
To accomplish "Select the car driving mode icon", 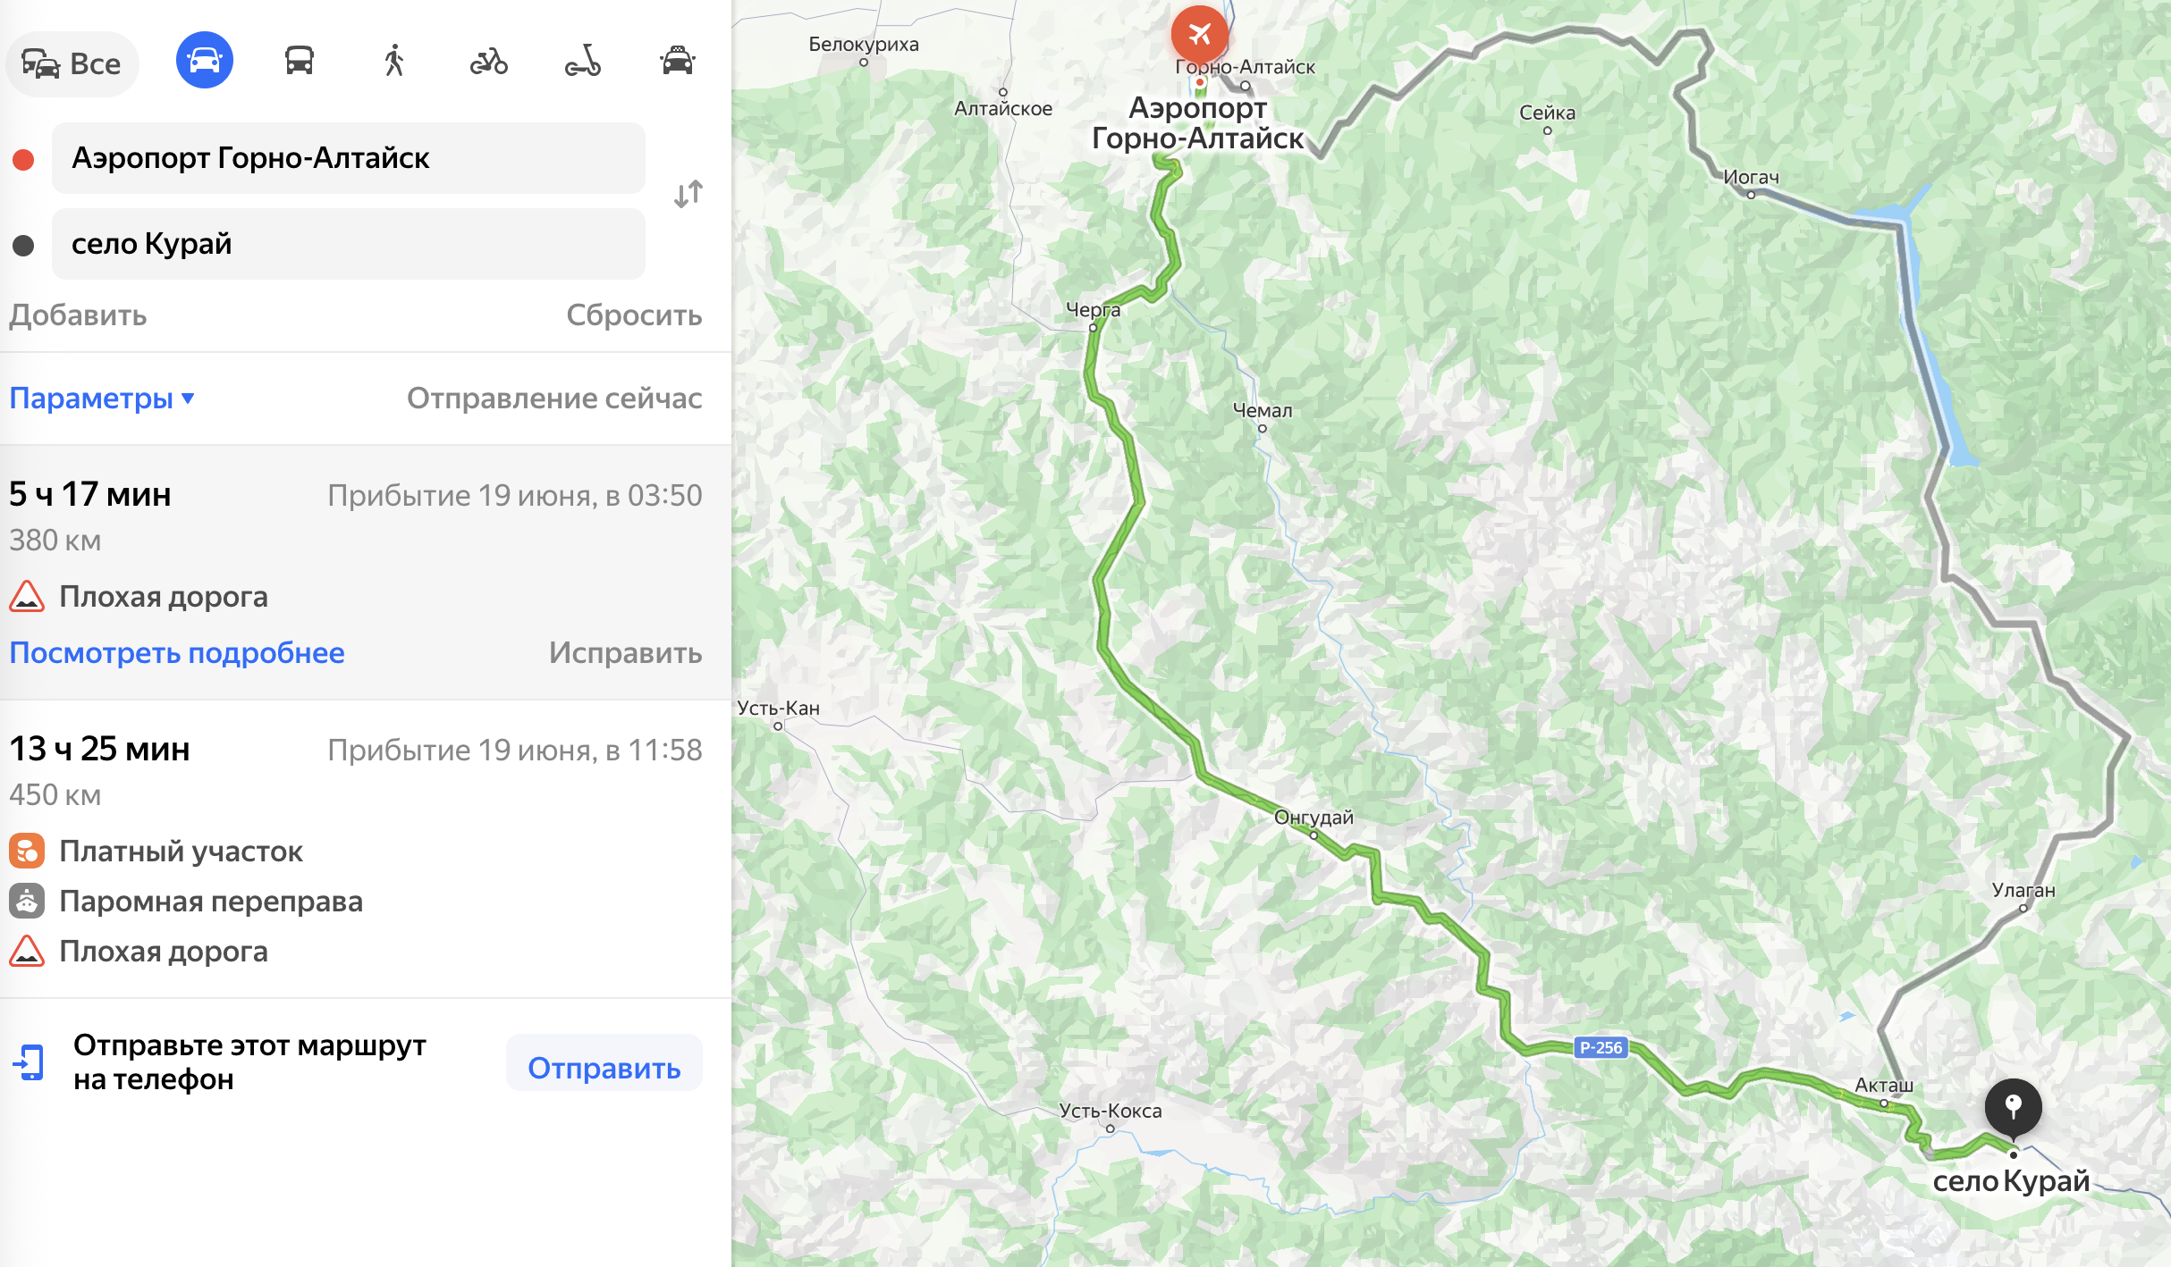I will click(205, 61).
